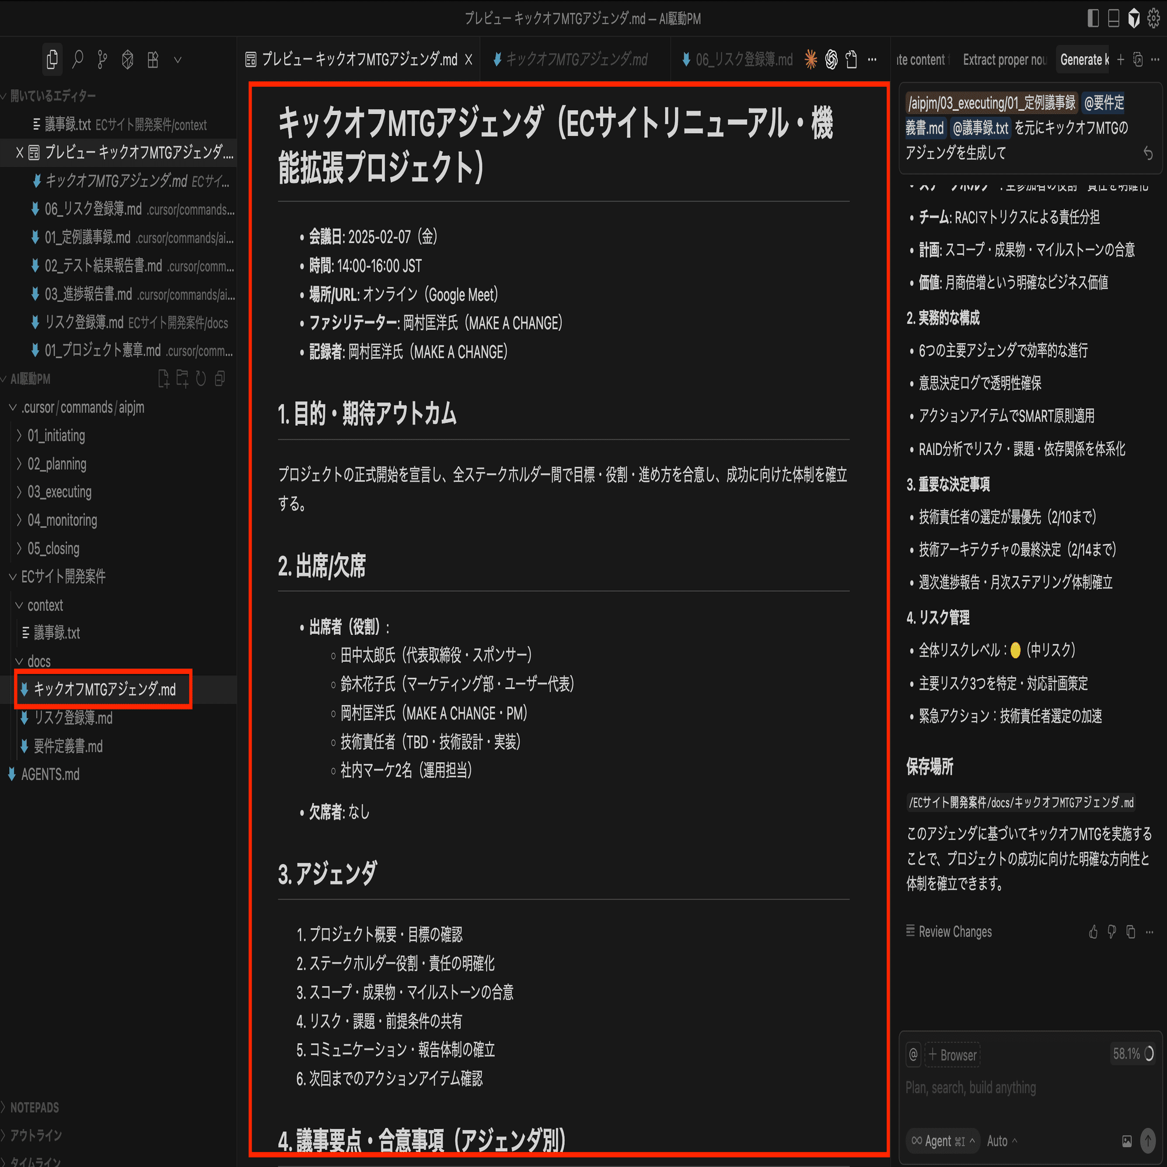Viewport: 1167px width, 1167px height.
Task: Open the Extensions view icon
Action: 153,59
